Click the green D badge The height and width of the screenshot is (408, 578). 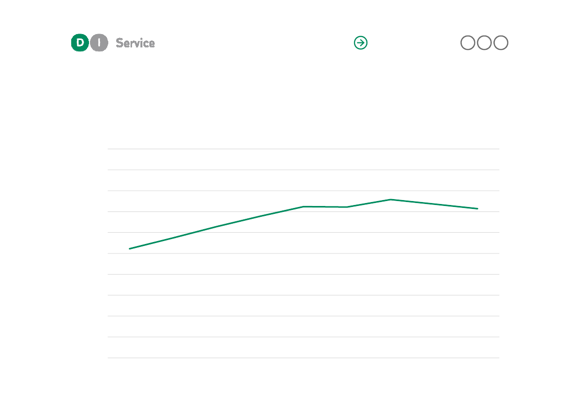(80, 42)
